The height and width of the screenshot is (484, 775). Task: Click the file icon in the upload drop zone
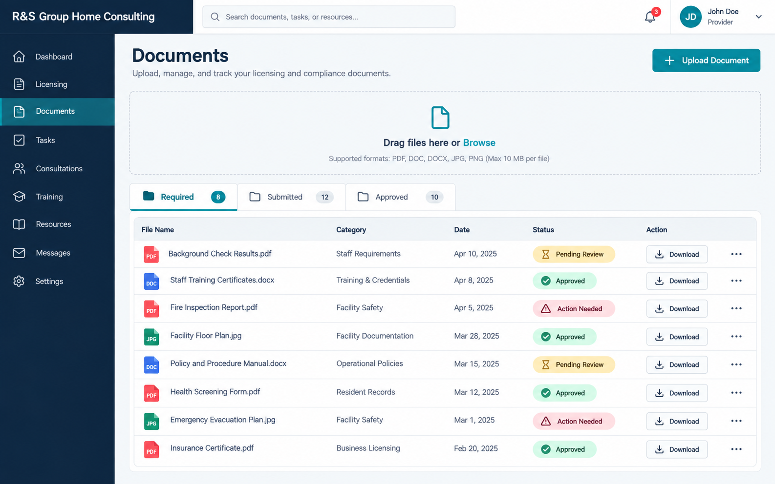tap(440, 118)
